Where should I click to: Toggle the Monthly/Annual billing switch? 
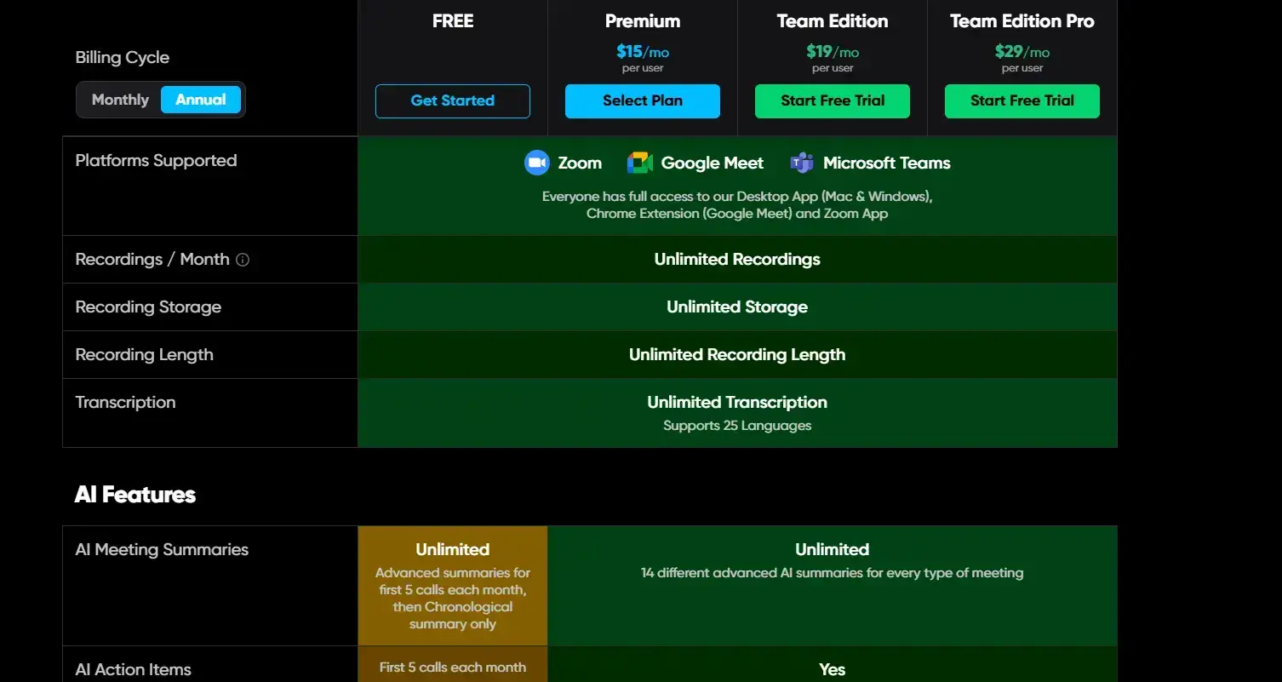click(160, 100)
